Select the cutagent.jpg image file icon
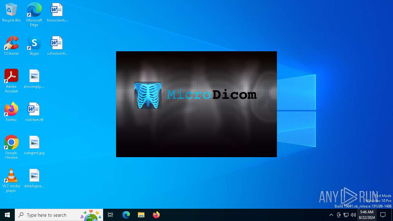Image resolution: width=393 pixels, height=221 pixels. [x=34, y=145]
